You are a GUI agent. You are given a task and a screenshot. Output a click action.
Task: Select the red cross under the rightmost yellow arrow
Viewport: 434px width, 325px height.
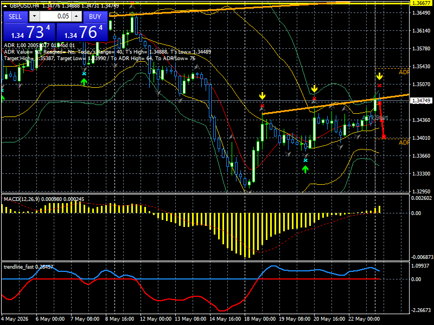379,86
